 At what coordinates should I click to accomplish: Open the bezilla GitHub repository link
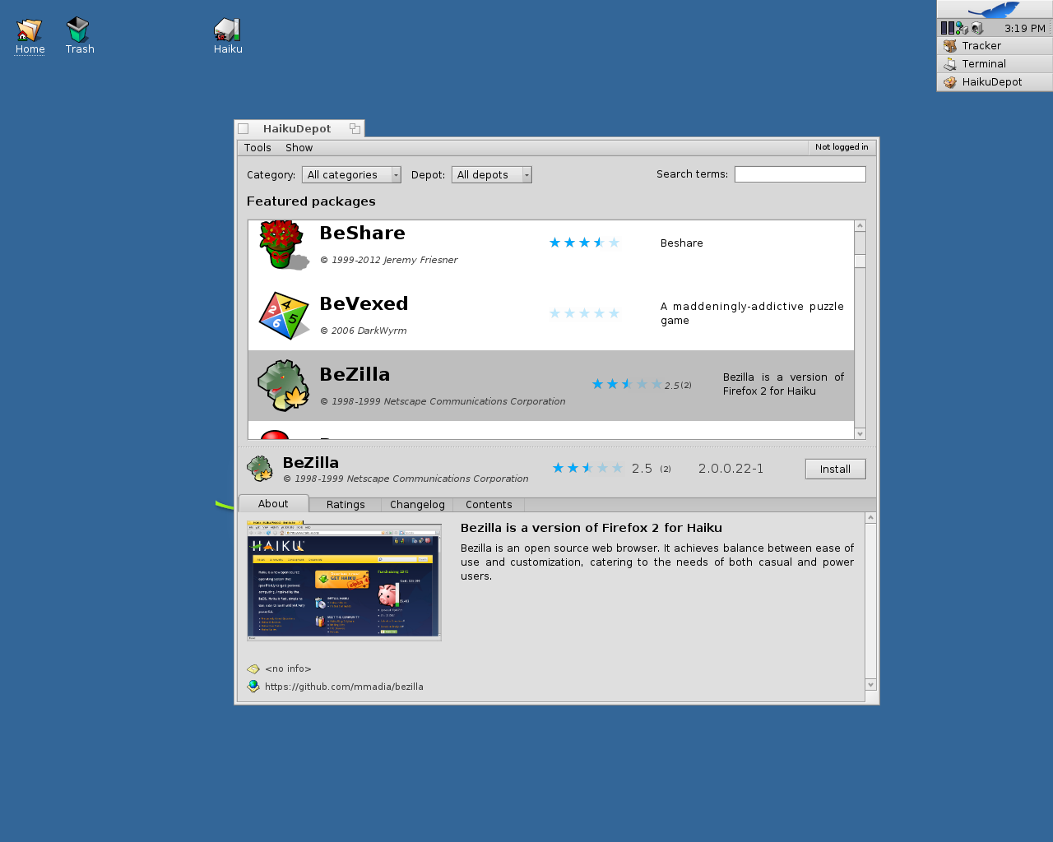pyautogui.click(x=344, y=686)
